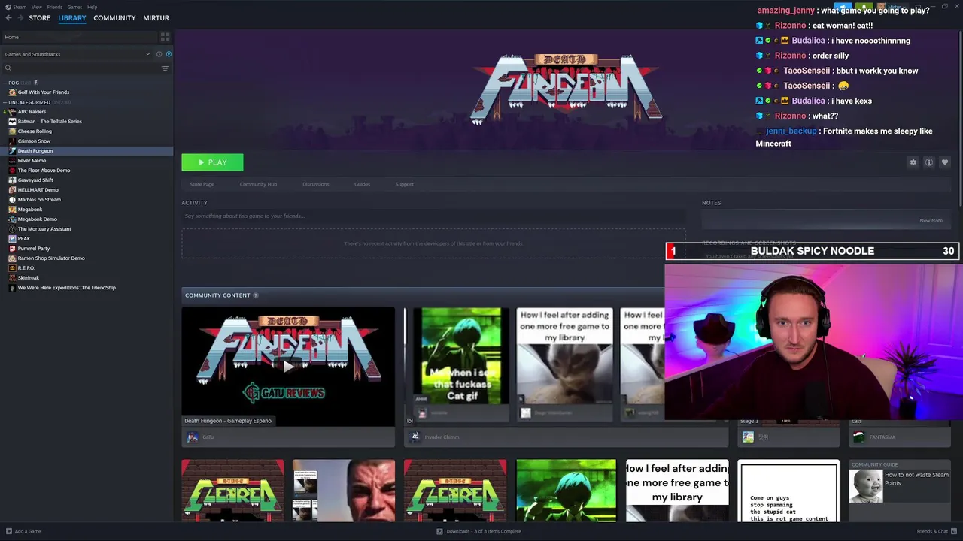Play the Death Fungeon Gameplay Español video
This screenshot has height=541, width=963.
tap(288, 366)
